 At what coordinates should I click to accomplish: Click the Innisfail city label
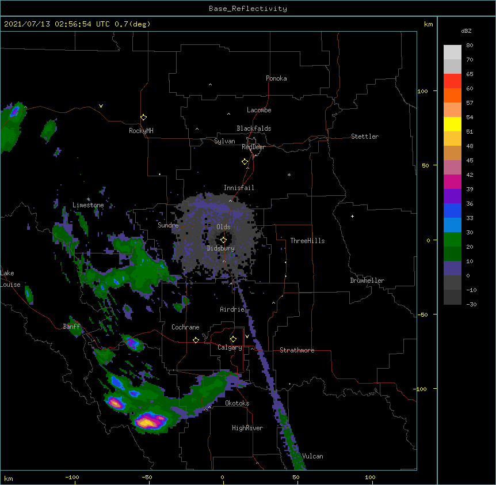pyautogui.click(x=239, y=188)
